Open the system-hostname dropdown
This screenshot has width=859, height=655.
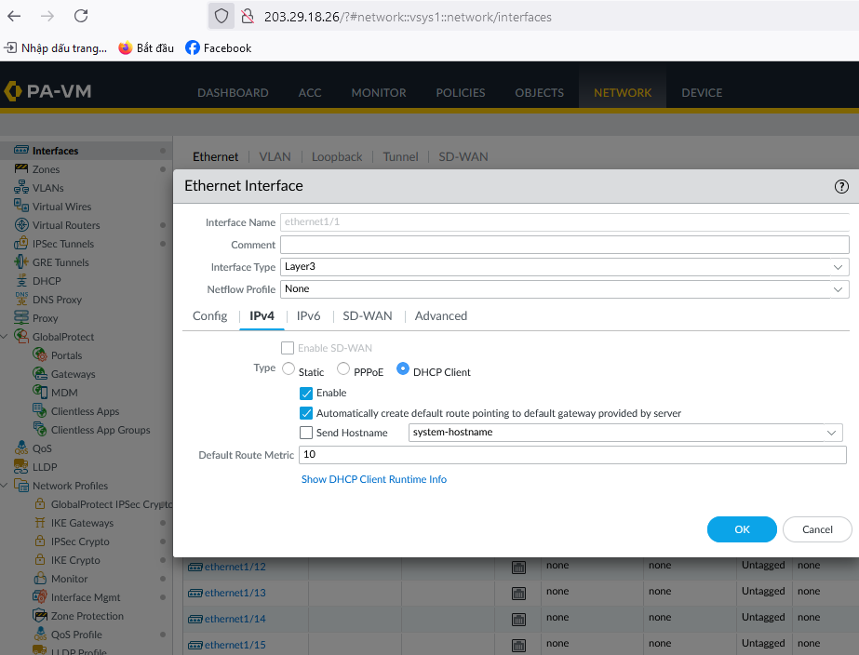coord(625,433)
